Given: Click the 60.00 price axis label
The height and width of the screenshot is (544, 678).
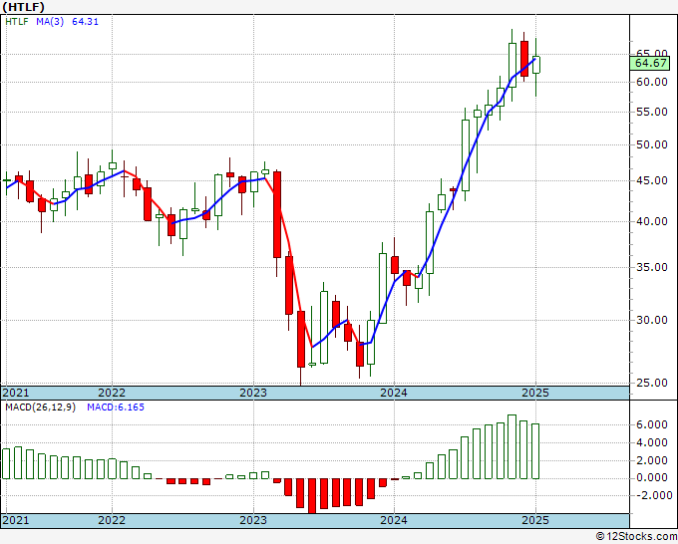Looking at the screenshot, I should [x=652, y=82].
